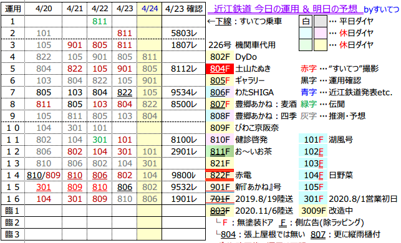
Task: Click the struck-through 701F cell
Action: pos(220,199)
